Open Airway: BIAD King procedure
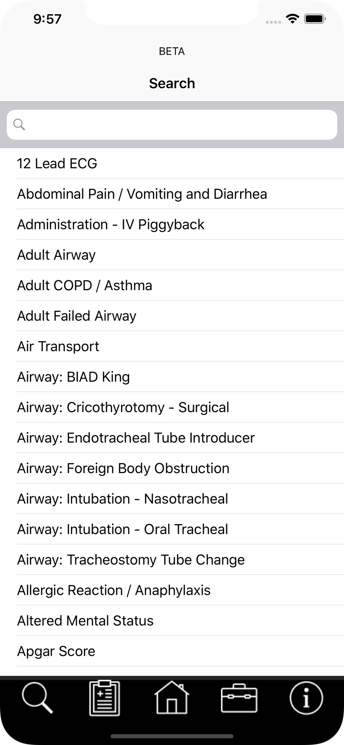This screenshot has height=745, width=344. tap(172, 377)
